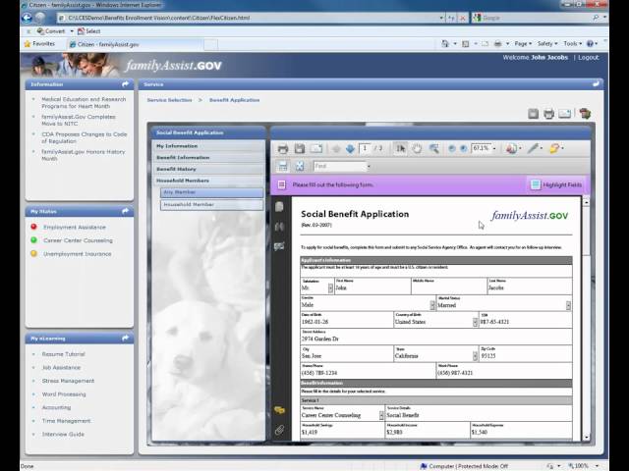Open the State dropdown showing California
Screen dimensions: 629x471
point(475,355)
